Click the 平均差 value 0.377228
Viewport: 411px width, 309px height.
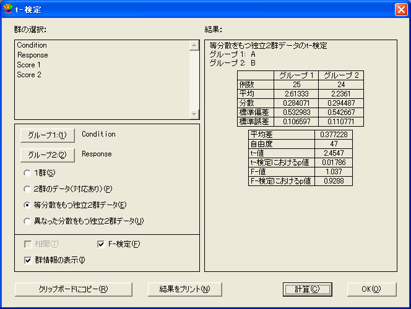click(334, 135)
